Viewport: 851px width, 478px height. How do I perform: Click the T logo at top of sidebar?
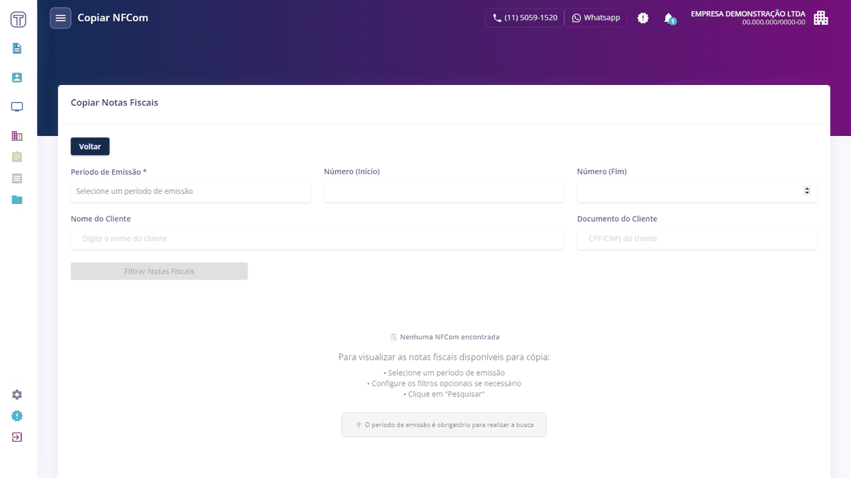[x=18, y=19]
